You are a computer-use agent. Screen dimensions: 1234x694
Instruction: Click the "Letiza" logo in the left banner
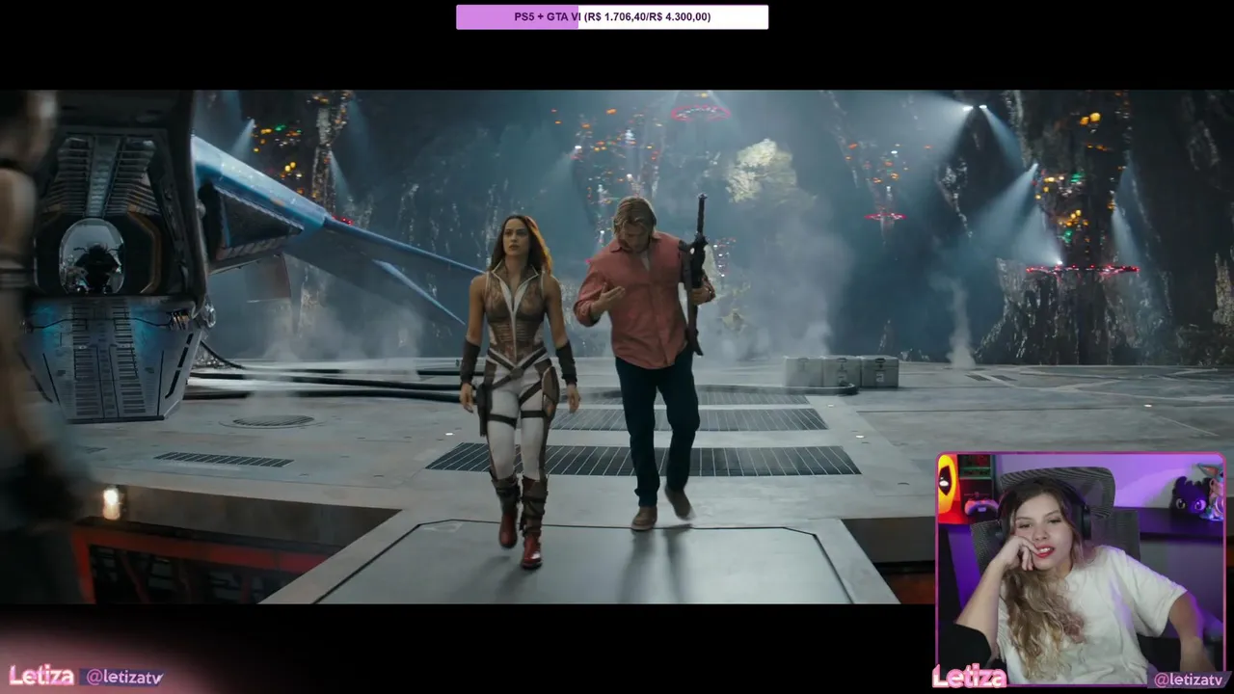point(41,676)
